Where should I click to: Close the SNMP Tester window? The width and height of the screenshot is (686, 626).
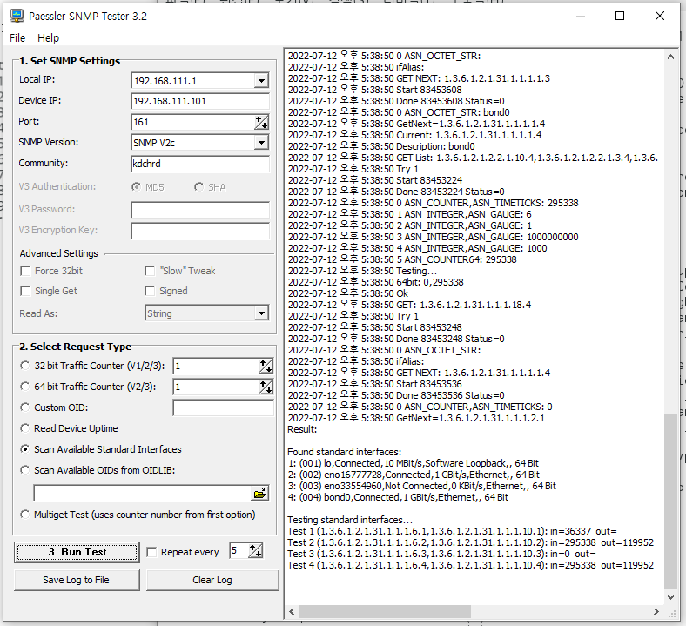(660, 17)
